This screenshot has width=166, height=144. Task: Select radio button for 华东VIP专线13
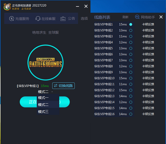pyautogui.click(x=131, y=96)
